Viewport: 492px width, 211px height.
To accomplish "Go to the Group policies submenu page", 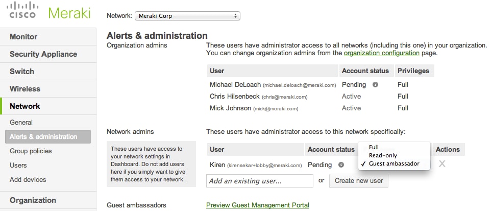I will (31, 151).
